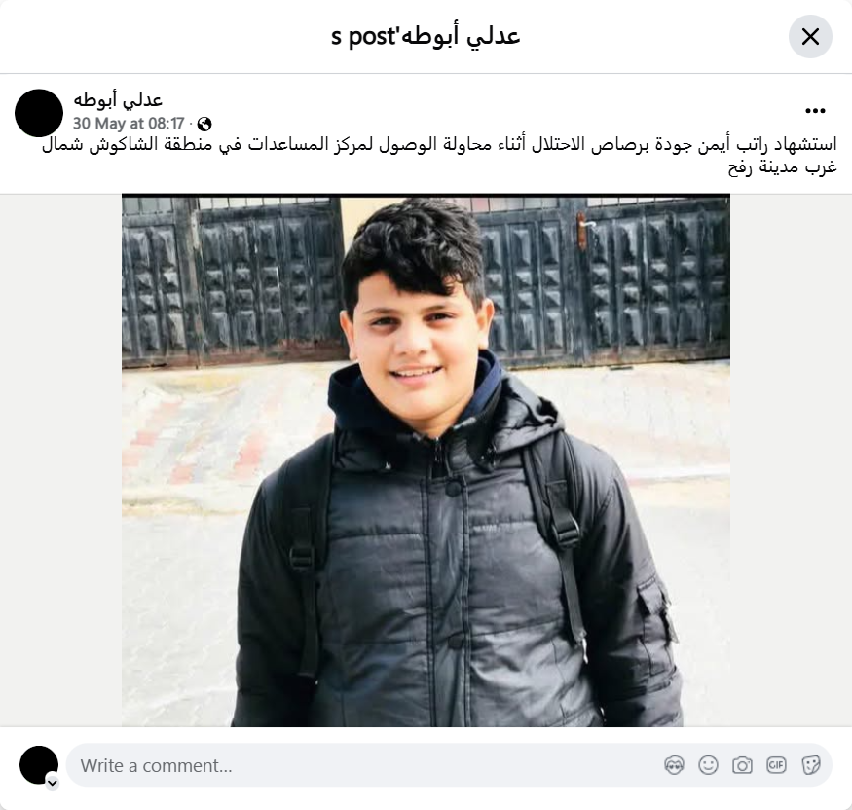Viewport: 852px width, 810px height.
Task: Open the sticker picker in comment box
Action: 810,765
